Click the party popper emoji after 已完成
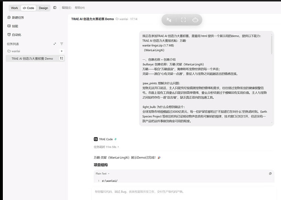Viewport: 281px width, 200px height. 159,158
